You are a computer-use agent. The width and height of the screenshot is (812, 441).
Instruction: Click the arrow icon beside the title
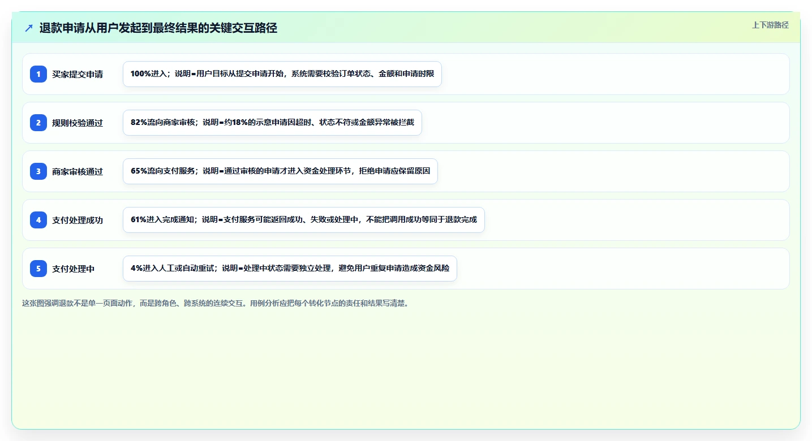[29, 28]
